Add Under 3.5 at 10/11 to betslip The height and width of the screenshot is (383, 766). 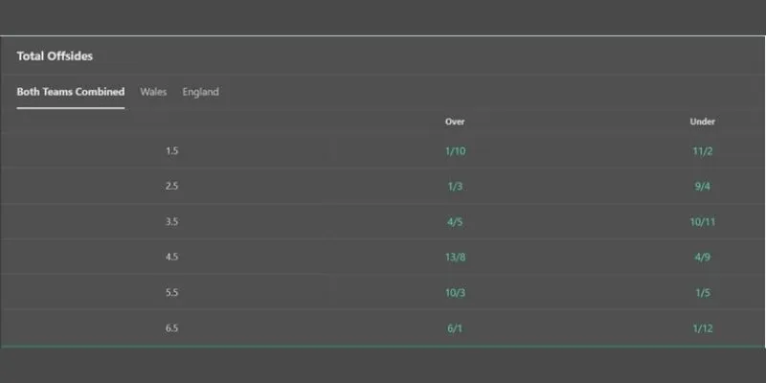click(702, 222)
